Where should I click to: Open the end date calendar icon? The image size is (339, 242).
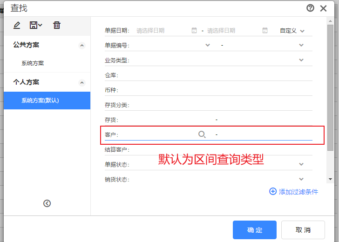coord(265,30)
